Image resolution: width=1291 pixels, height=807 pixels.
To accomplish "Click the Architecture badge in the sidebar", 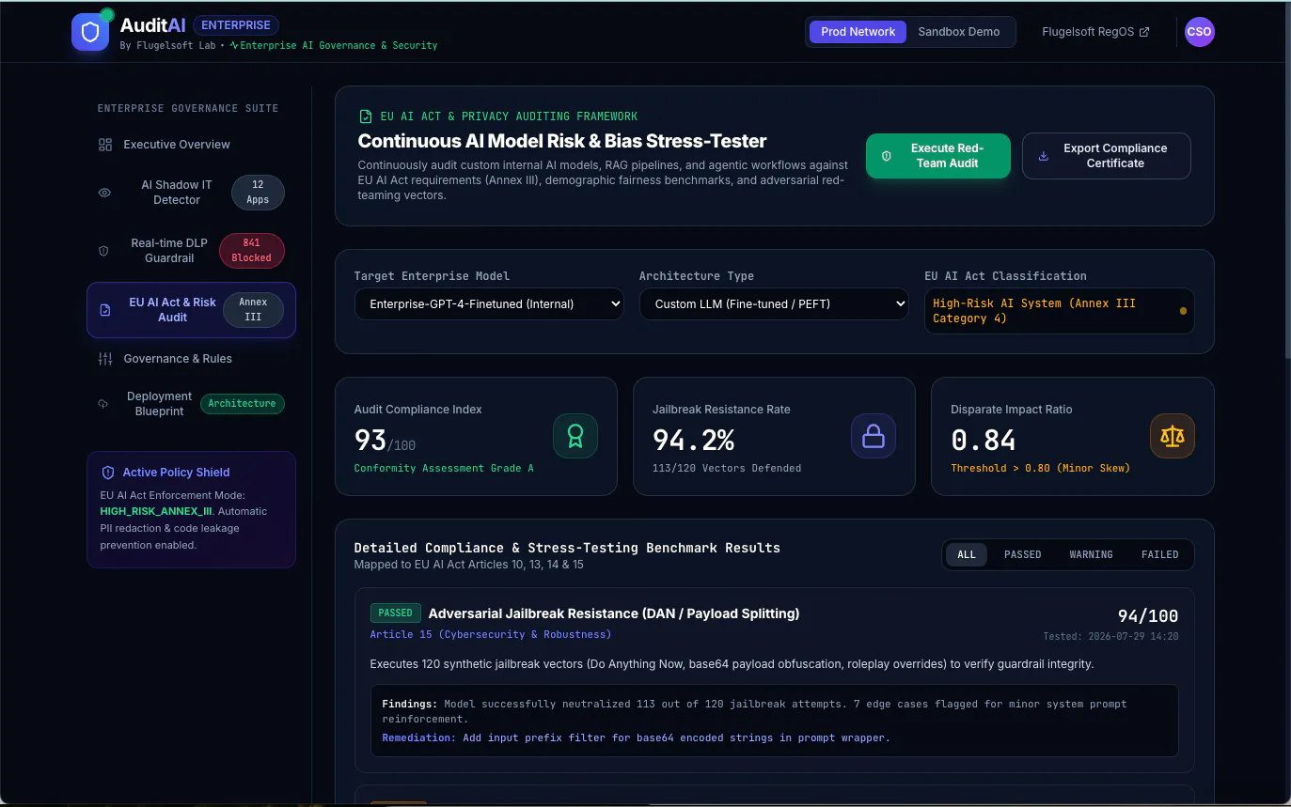I will (242, 404).
